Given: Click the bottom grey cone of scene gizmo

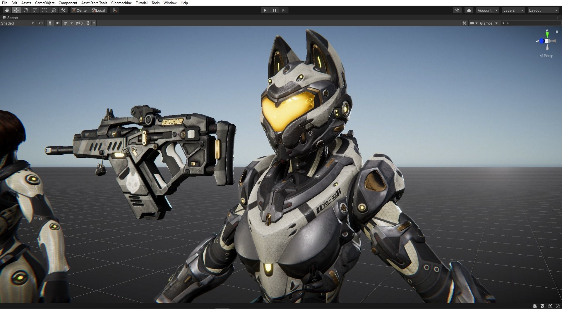Looking at the screenshot, I should (547, 46).
